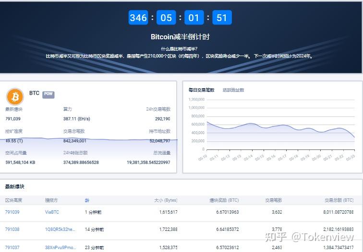Click the countdown days box showing 346
The image size is (363, 252).
pyautogui.click(x=138, y=18)
